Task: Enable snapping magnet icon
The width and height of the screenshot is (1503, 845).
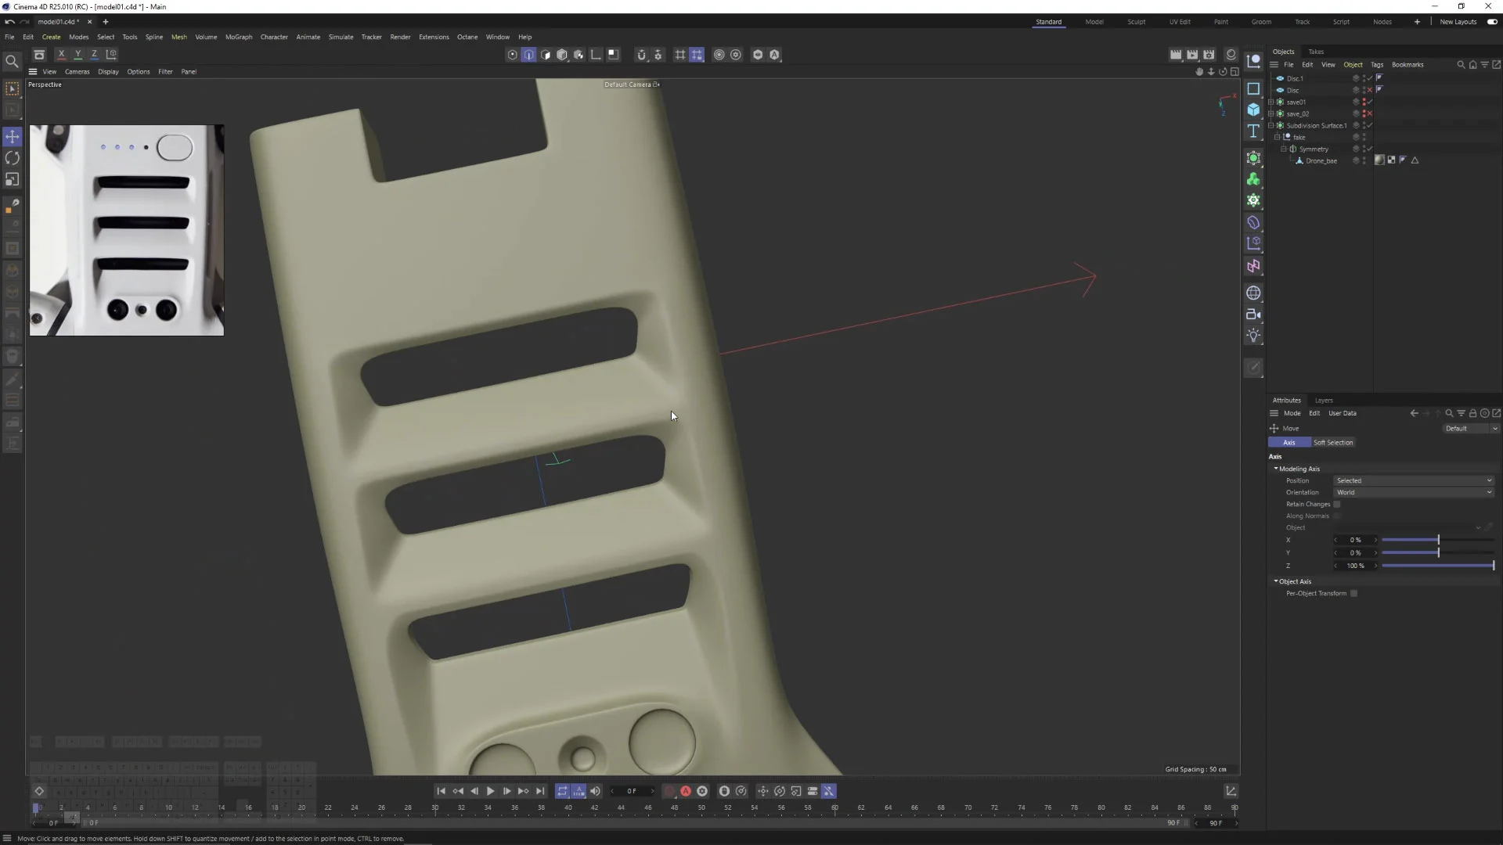Action: 641,55
